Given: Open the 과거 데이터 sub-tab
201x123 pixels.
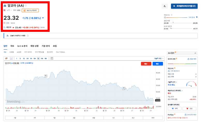Looking at the screenshot, I should point(28,52).
